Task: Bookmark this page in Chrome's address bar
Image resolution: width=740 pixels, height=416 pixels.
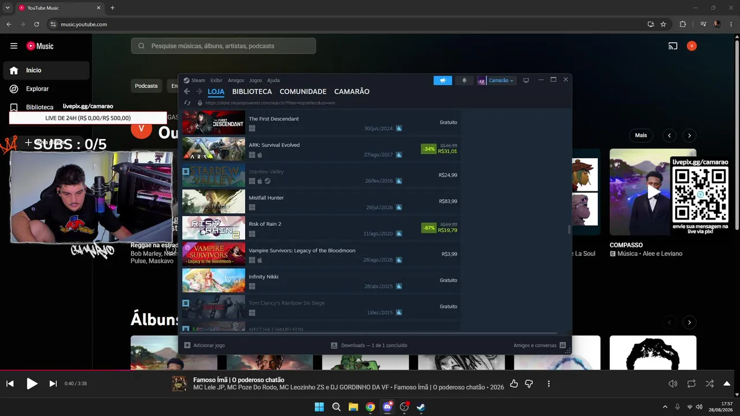Action: click(663, 24)
